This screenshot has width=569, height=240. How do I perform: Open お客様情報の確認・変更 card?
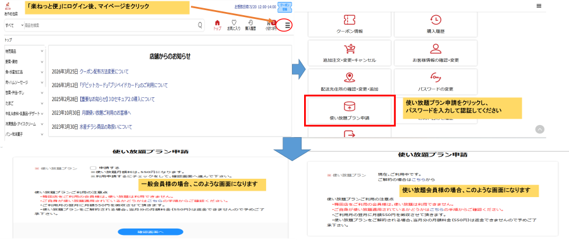coord(436,53)
